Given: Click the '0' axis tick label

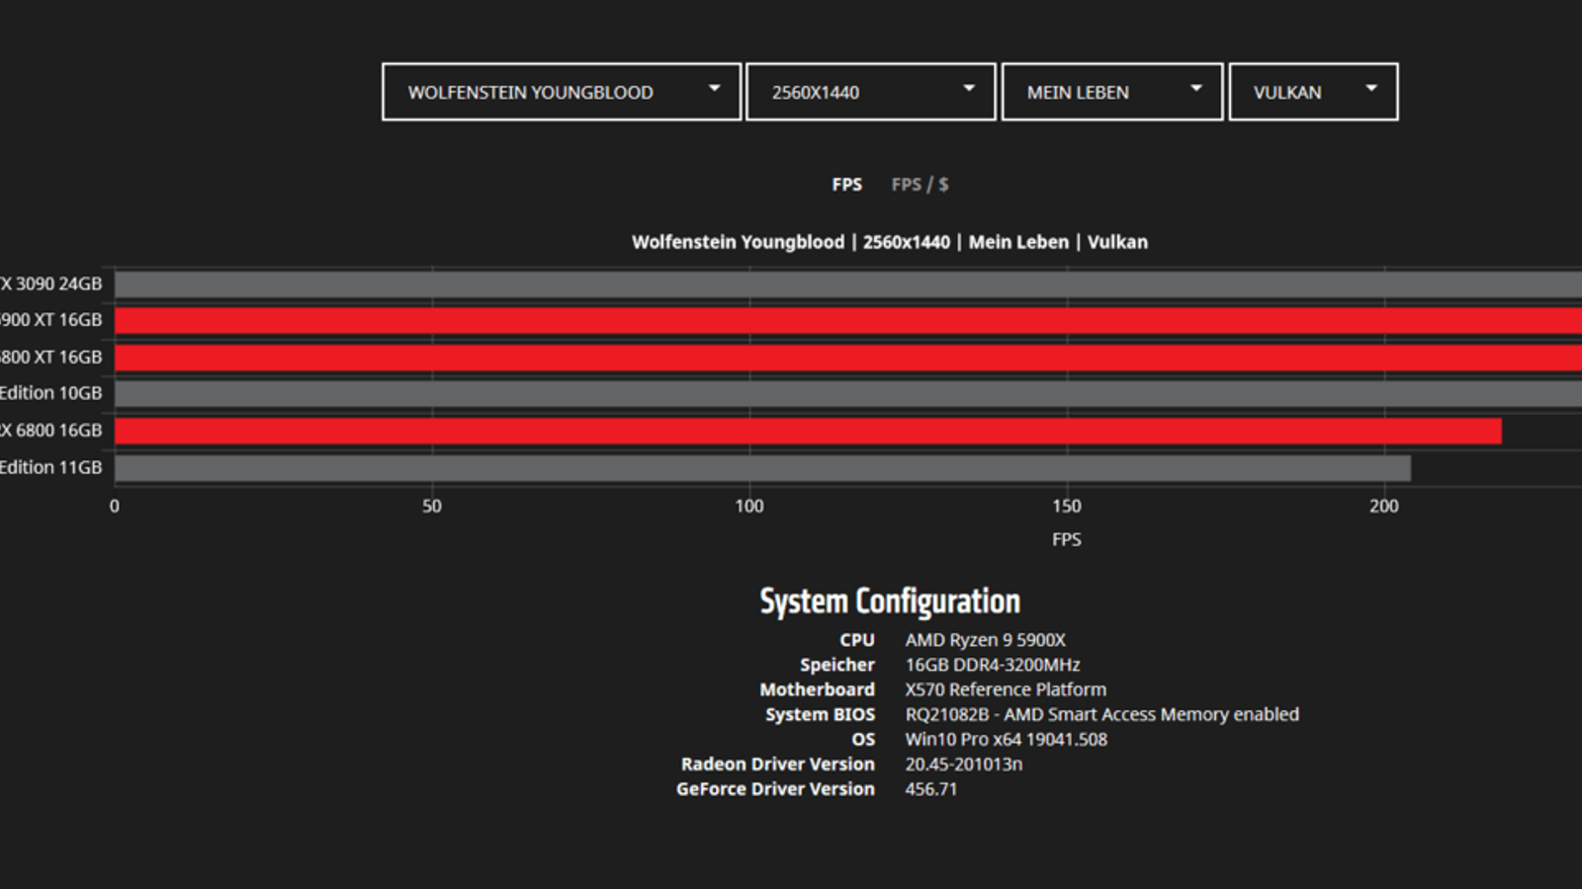Looking at the screenshot, I should coord(115,507).
